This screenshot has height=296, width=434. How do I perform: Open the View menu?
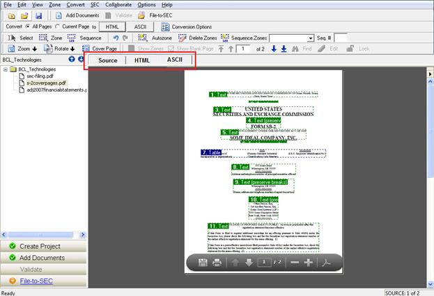(x=38, y=5)
